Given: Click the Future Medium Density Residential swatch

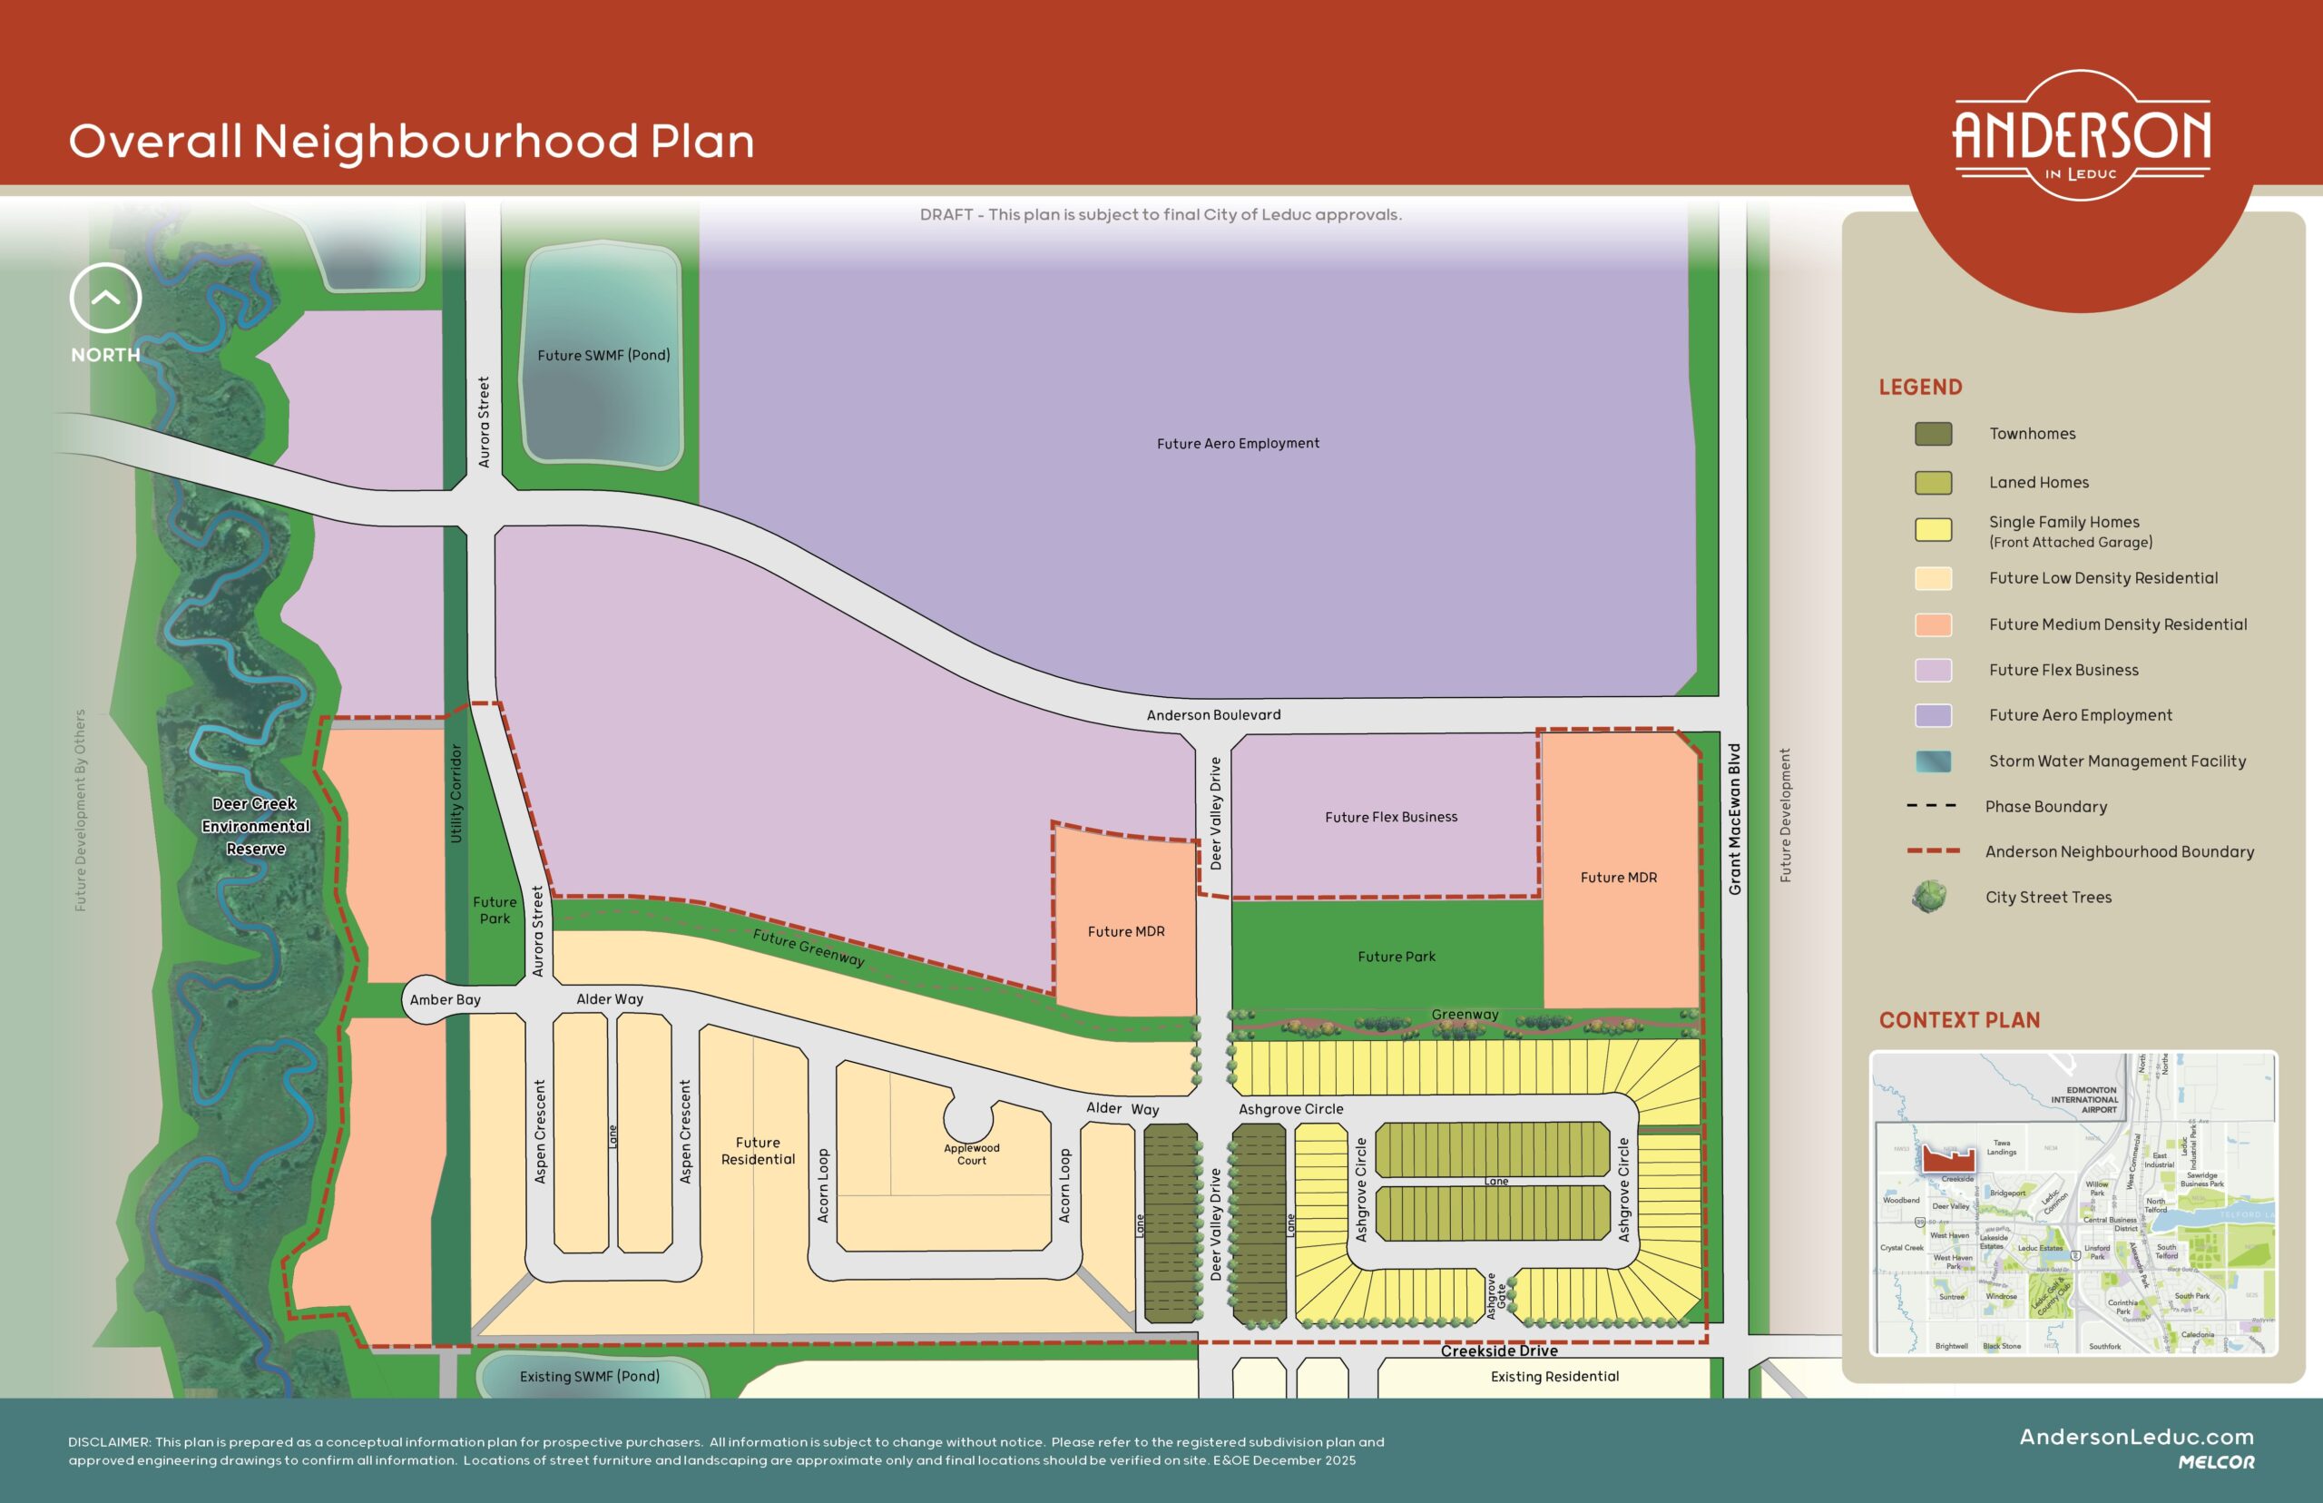Looking at the screenshot, I should (1933, 624).
